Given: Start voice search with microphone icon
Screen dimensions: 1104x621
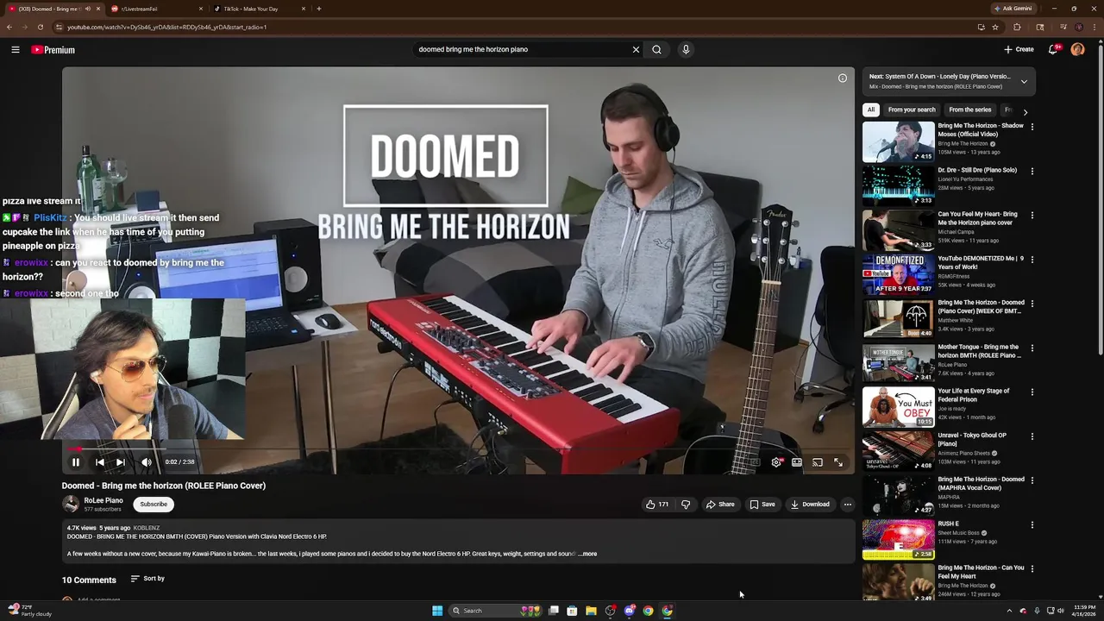Looking at the screenshot, I should [x=686, y=49].
